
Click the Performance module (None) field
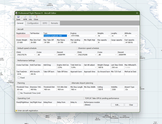pos(97,105)
